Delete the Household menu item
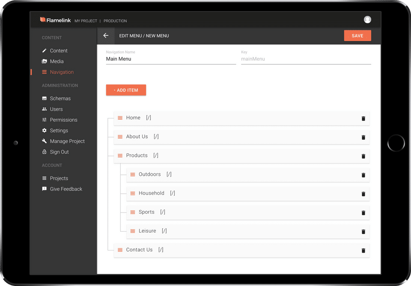Screen dimensions: 411x286 (363, 194)
